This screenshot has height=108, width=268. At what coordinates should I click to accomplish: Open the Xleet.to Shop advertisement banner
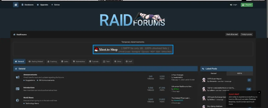pos(133,50)
